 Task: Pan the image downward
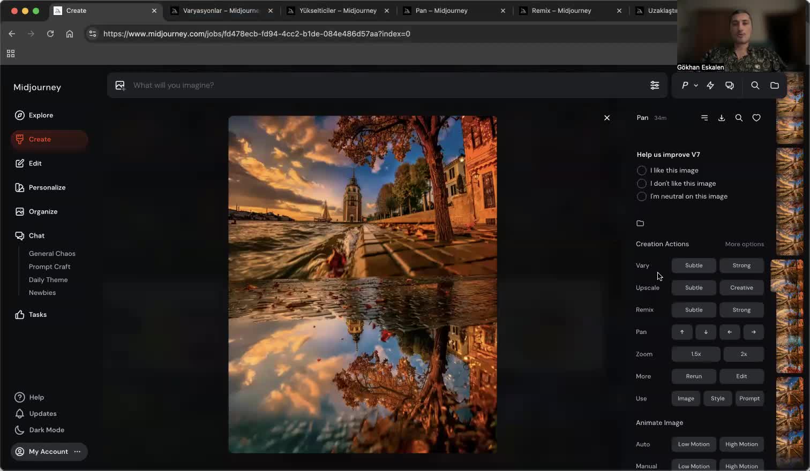point(706,332)
